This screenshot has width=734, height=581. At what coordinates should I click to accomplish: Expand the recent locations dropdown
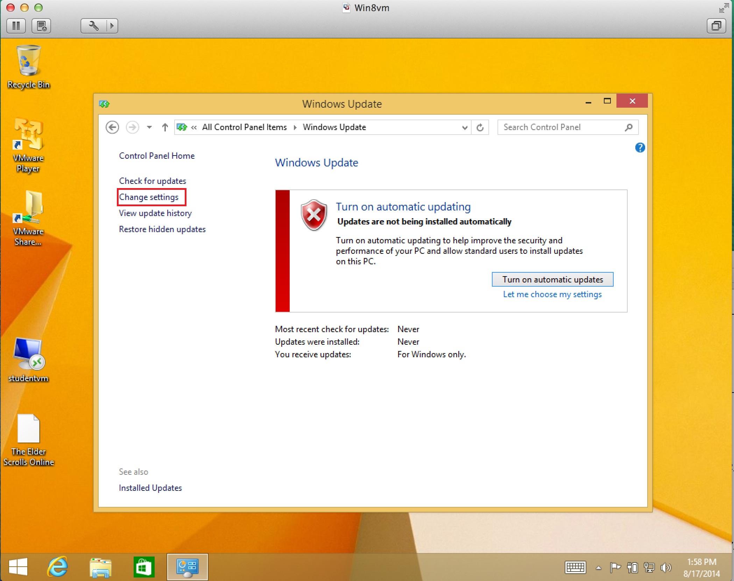(149, 127)
